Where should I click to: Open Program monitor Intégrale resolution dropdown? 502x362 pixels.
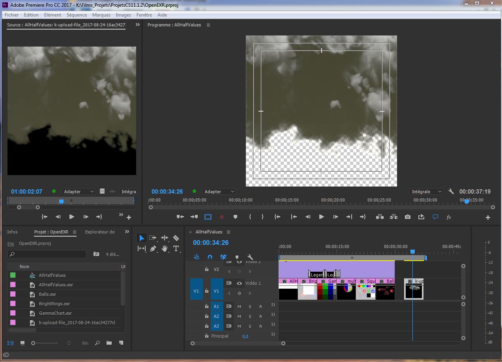pos(426,191)
